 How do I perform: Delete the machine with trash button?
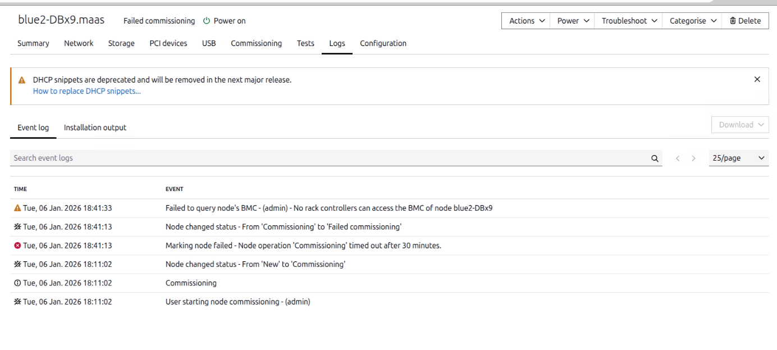pos(745,21)
